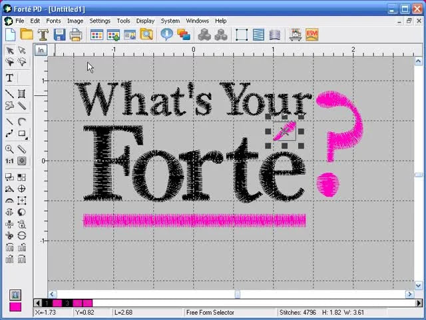Click the orange ESM toolbar icon

tap(312, 35)
